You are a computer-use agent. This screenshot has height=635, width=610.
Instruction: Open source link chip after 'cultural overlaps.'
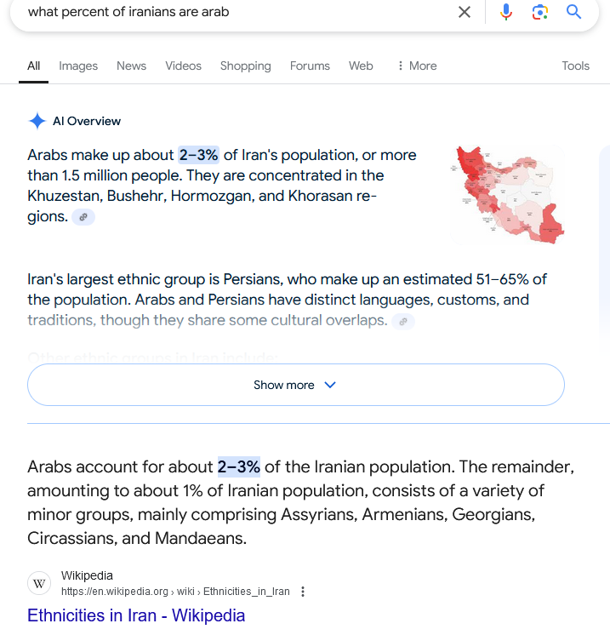[403, 322]
